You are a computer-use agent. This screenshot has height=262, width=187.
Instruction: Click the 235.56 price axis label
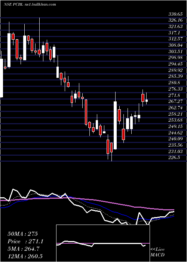pyautogui.click(x=175, y=145)
